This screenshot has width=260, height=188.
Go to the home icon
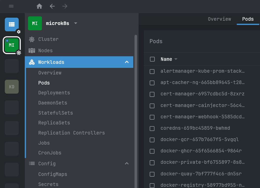click(39, 6)
